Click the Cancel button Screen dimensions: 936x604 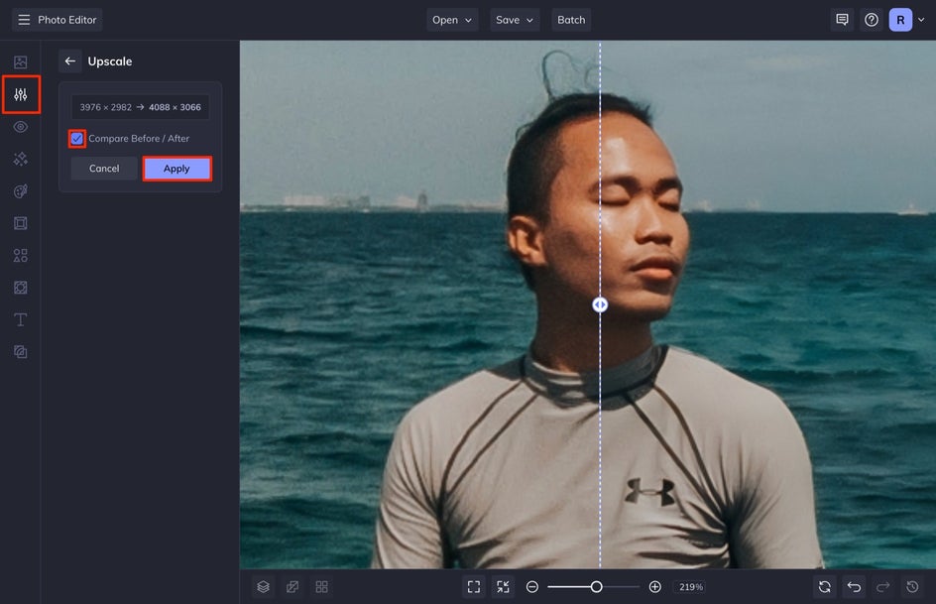point(104,169)
